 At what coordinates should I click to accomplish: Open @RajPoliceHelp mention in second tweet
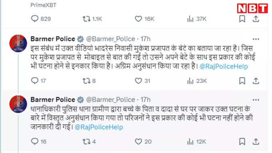pyautogui.click(x=99, y=127)
